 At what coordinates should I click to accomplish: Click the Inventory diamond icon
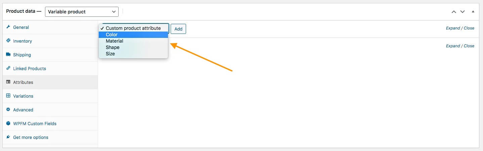pyautogui.click(x=8, y=41)
